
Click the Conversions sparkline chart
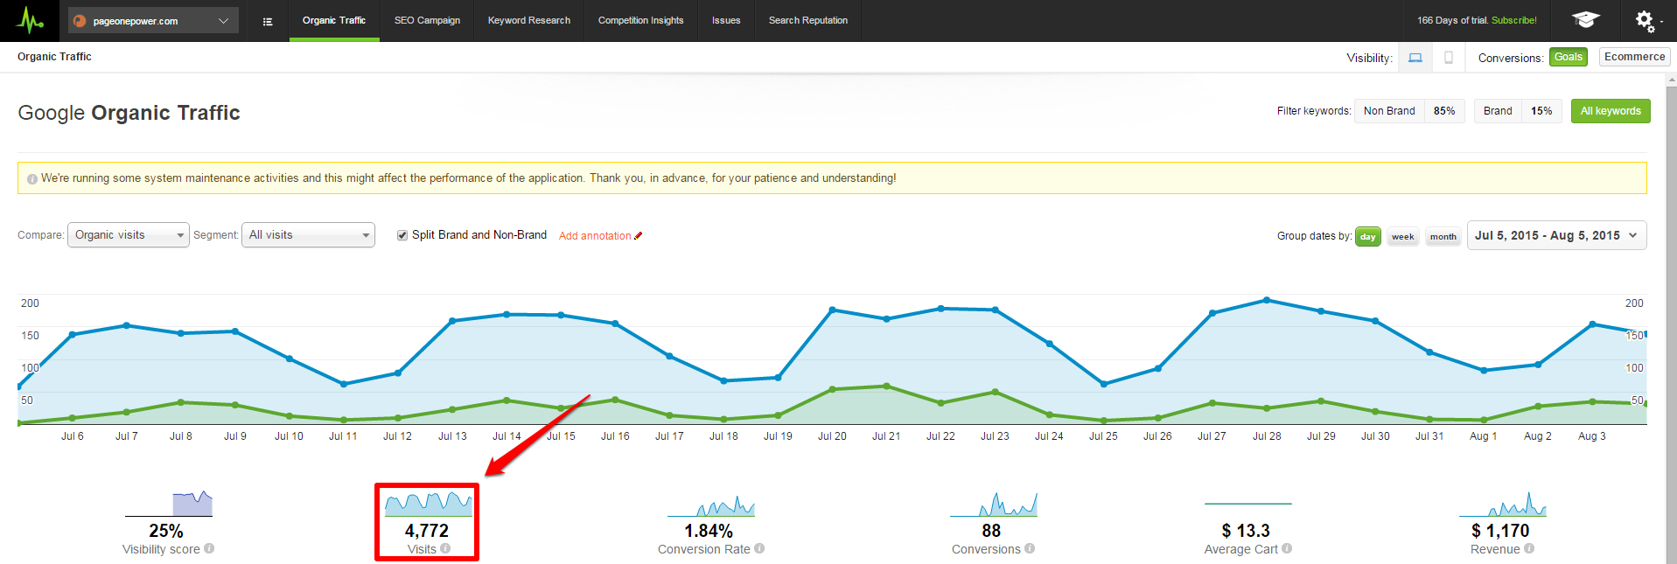(x=994, y=504)
